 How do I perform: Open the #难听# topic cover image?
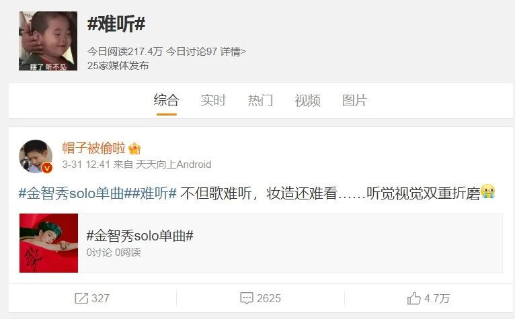[x=48, y=41]
